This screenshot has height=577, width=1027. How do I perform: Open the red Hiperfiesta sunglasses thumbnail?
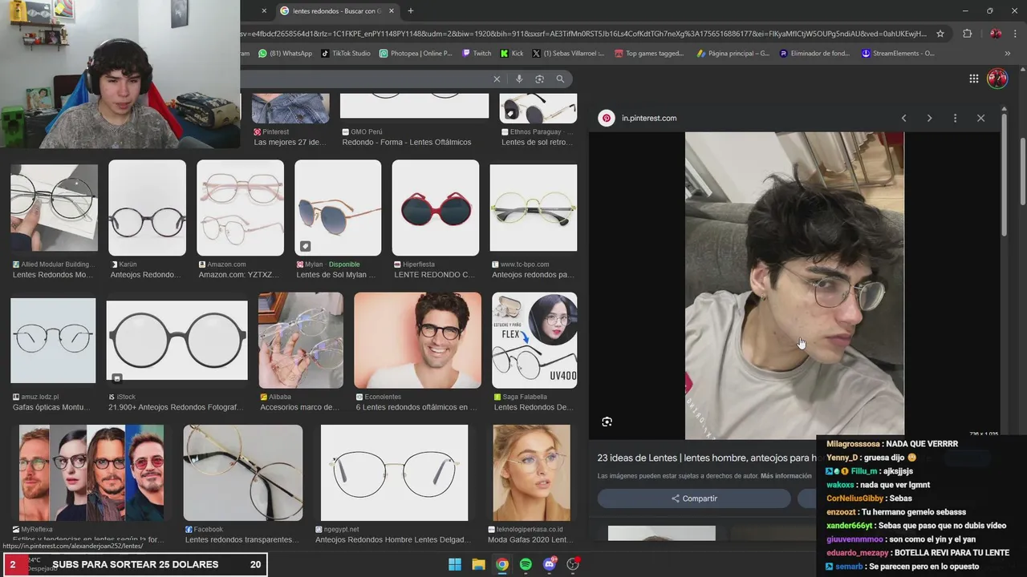[x=436, y=208]
